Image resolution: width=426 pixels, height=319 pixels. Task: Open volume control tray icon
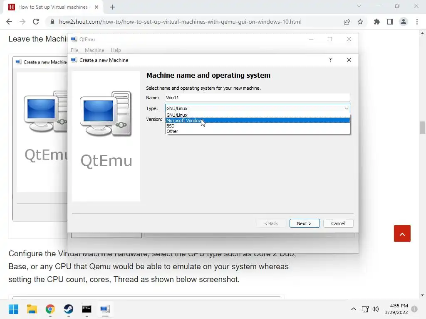[375, 309]
